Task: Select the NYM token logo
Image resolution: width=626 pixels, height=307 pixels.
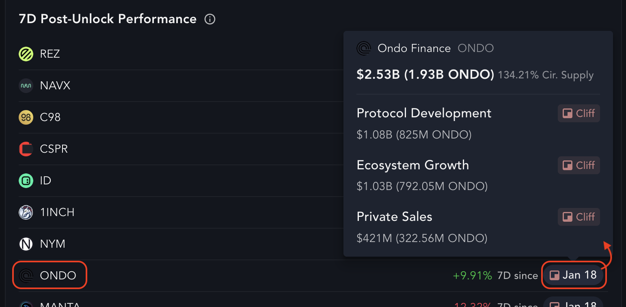Action: click(26, 244)
